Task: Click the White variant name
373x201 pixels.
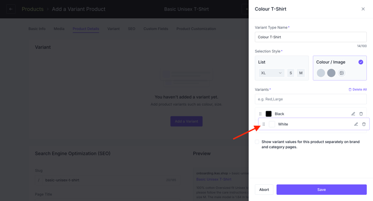Action: pyautogui.click(x=283, y=124)
